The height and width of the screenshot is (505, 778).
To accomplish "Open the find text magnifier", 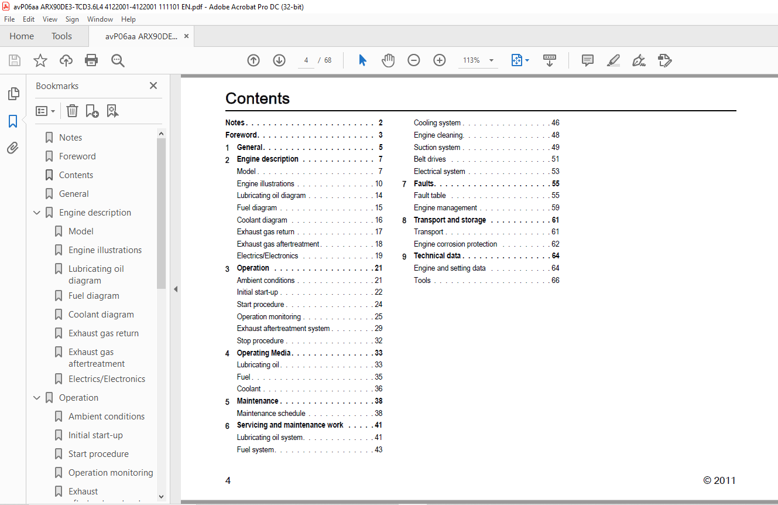I will click(118, 60).
